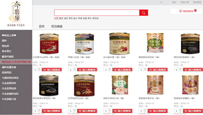The width and height of the screenshot is (203, 115).
Task: Add 绿豆木耳杏仁粉 to cart
Action: tap(122, 111)
